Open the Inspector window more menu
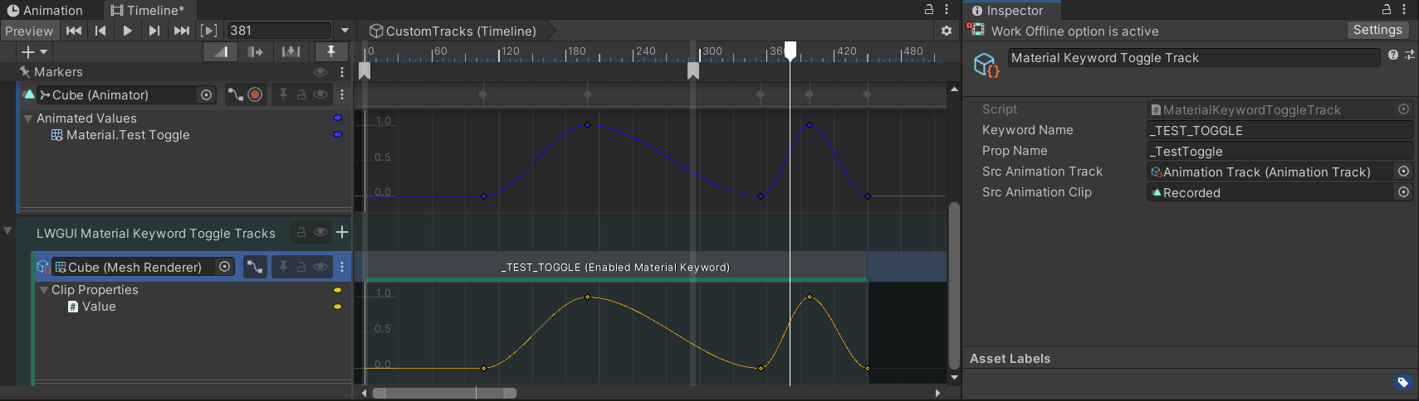This screenshot has height=401, width=1419. [x=1404, y=9]
